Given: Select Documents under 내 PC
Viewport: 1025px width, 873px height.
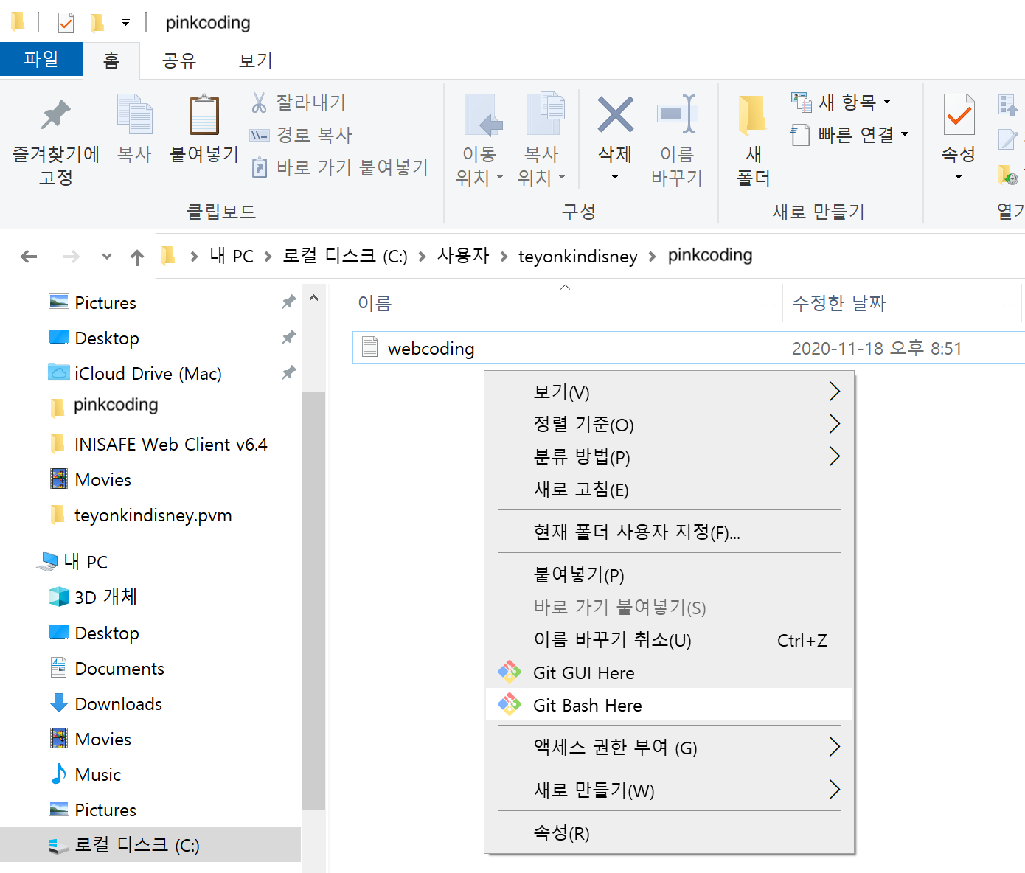Looking at the screenshot, I should (119, 669).
